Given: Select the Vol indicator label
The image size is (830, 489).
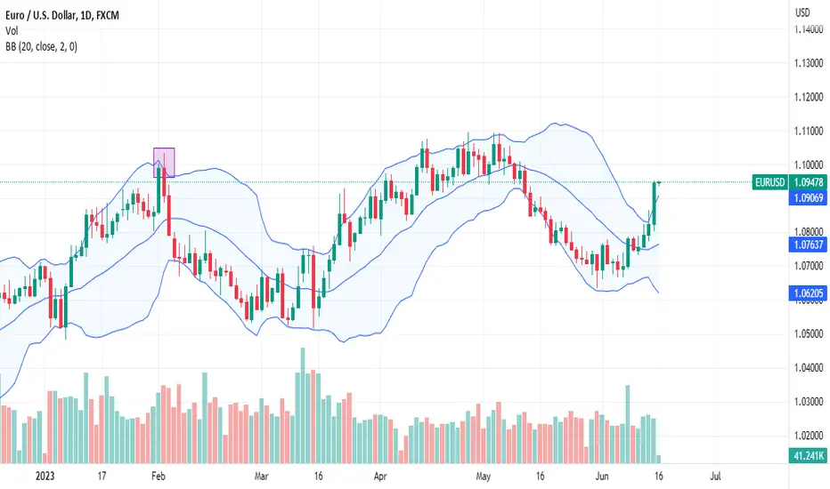Looking at the screenshot, I should pos(12,31).
